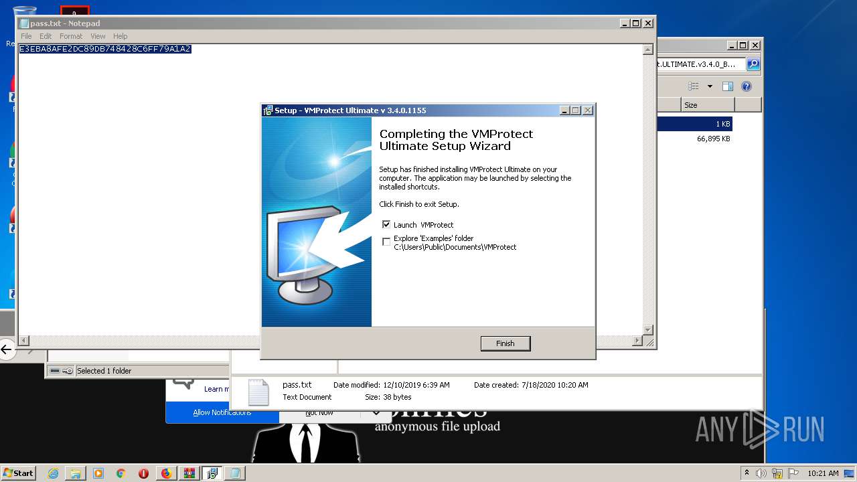Click the network tray icon

pyautogui.click(x=777, y=473)
